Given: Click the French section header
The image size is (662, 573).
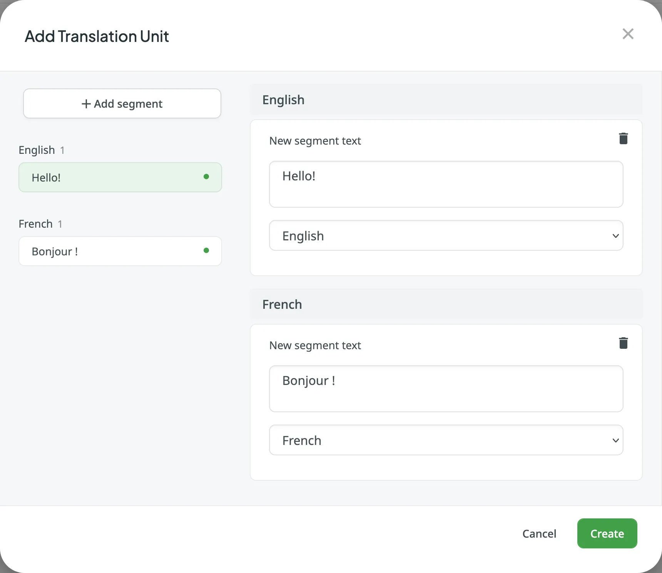Looking at the screenshot, I should 282,304.
